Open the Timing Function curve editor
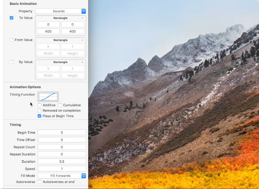The image size is (259, 189). tap(48, 97)
